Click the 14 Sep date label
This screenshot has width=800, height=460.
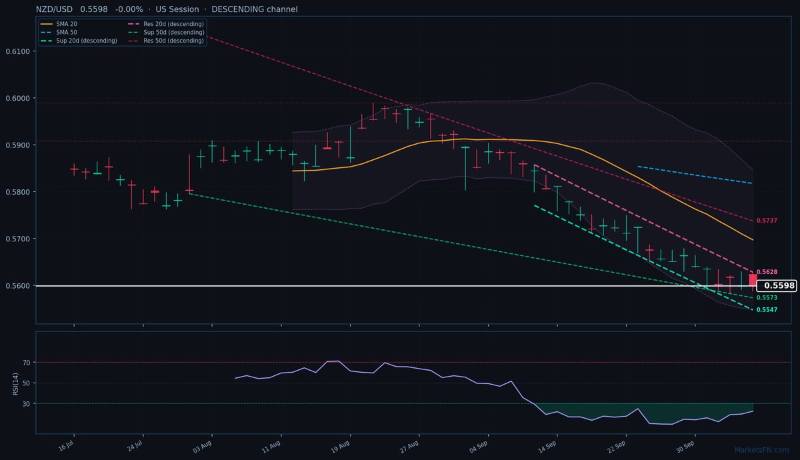pyautogui.click(x=548, y=446)
